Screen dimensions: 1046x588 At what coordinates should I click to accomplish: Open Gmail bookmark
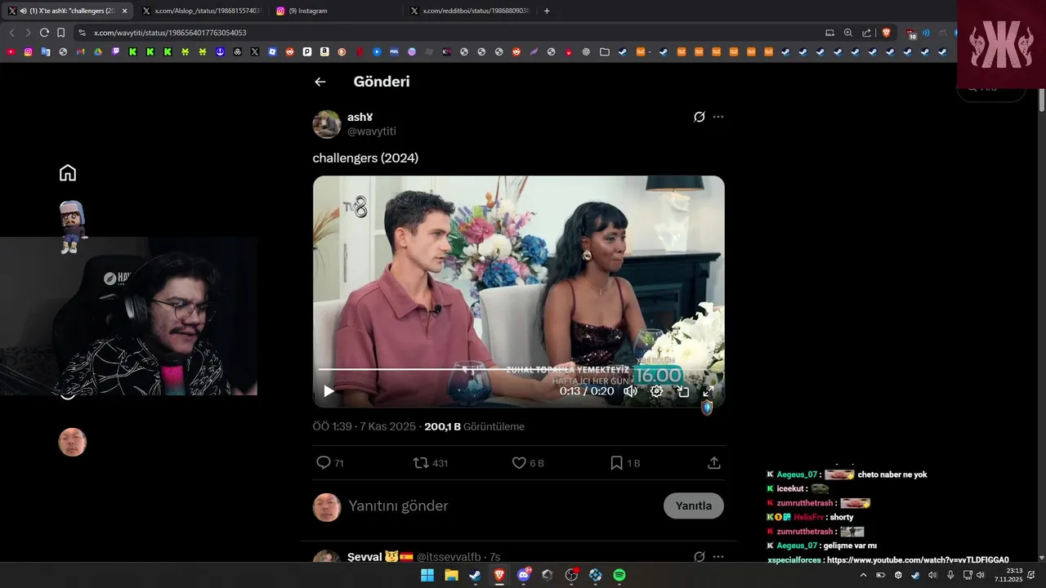click(x=80, y=51)
